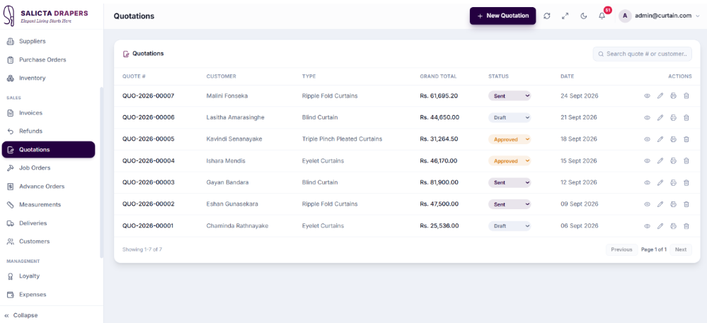Open Deliveries in the sidebar
Viewport: 707px width, 323px height.
coord(48,223)
